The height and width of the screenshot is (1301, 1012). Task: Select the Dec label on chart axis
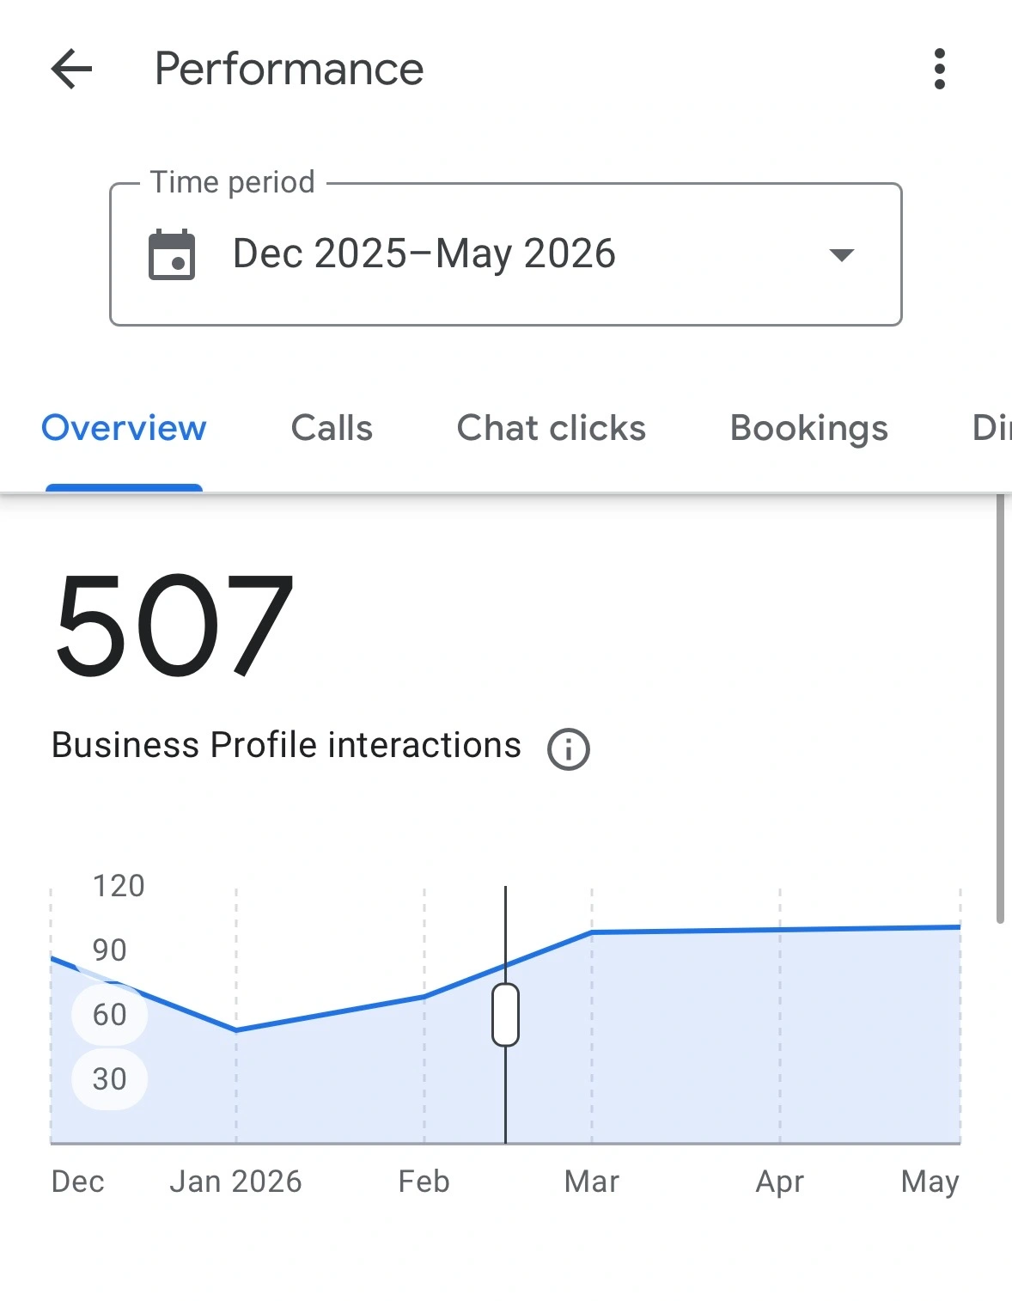click(x=77, y=1182)
